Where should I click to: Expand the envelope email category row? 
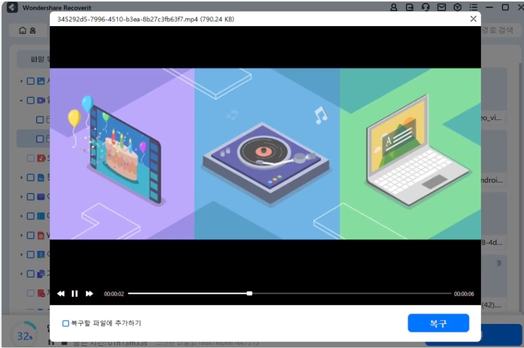[x=22, y=197]
